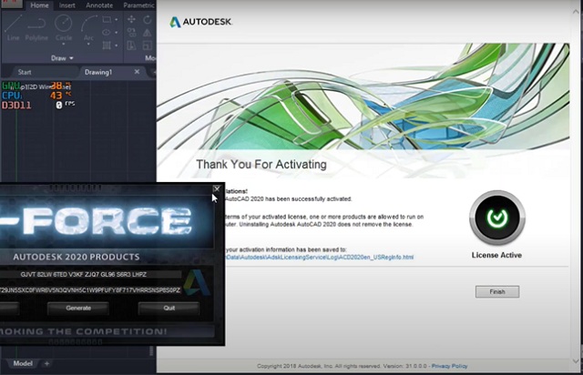Viewport: 583px width, 375px height.
Task: Choose the Ellipse tool icon
Action: 107,33
